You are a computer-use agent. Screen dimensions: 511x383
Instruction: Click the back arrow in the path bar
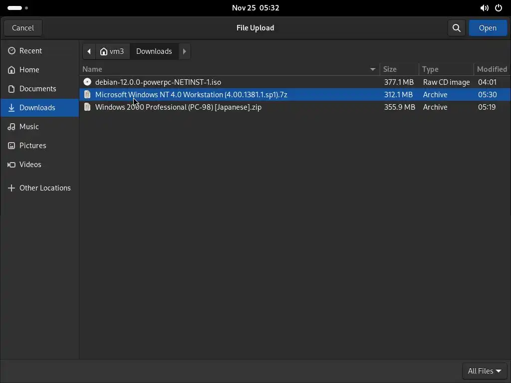pos(89,51)
